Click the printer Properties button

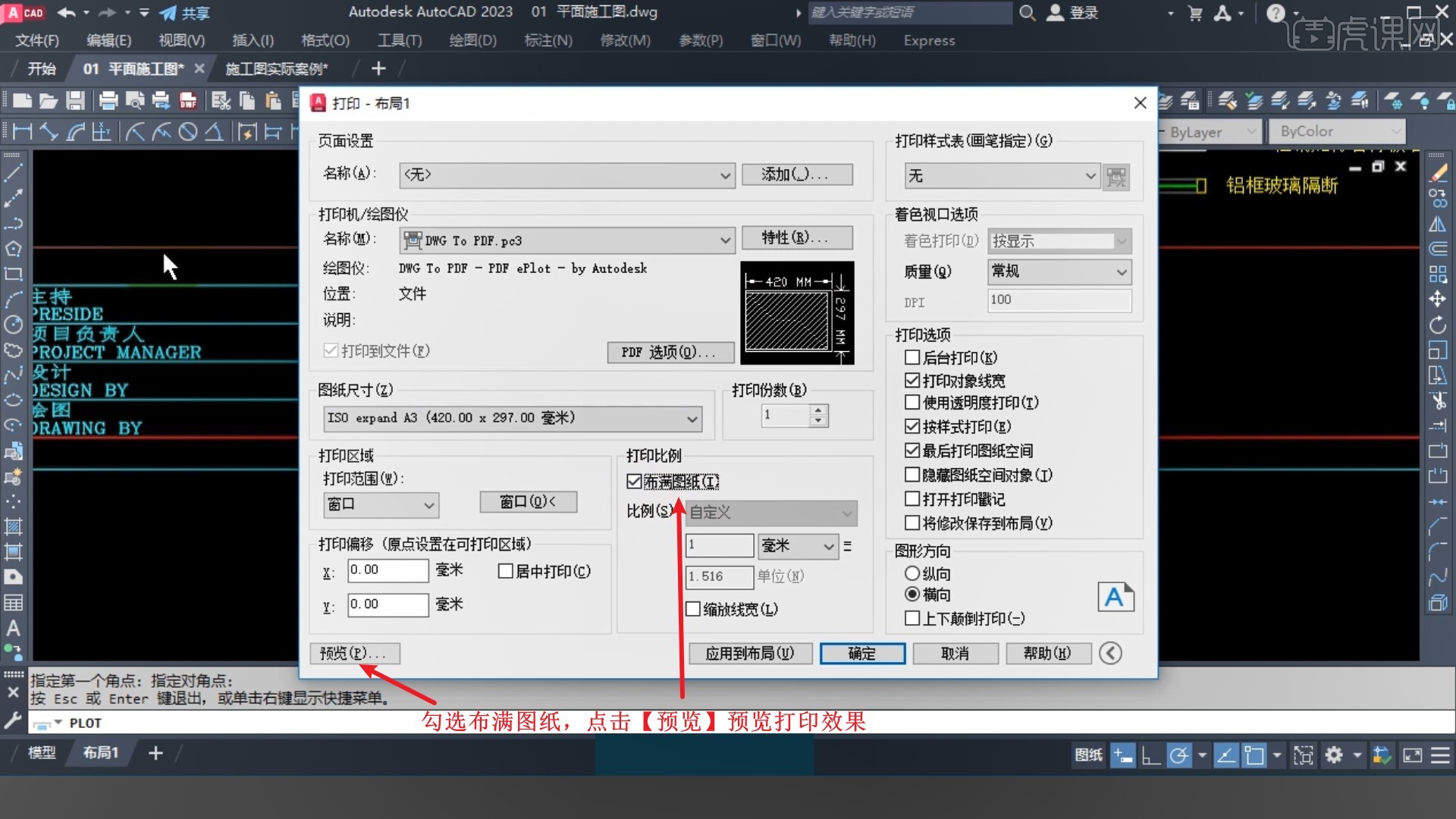coord(796,237)
